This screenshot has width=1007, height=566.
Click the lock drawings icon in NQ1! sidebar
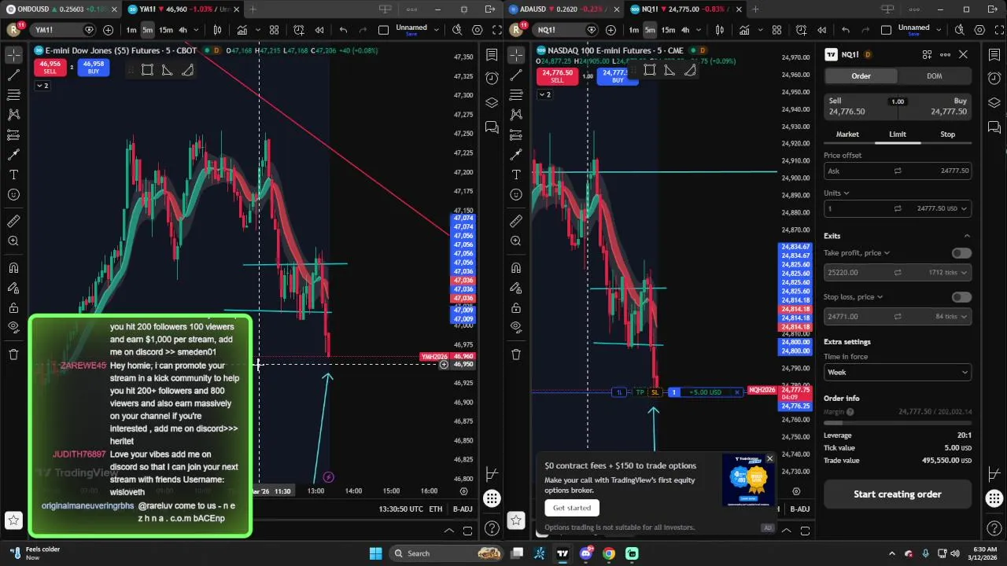click(516, 308)
